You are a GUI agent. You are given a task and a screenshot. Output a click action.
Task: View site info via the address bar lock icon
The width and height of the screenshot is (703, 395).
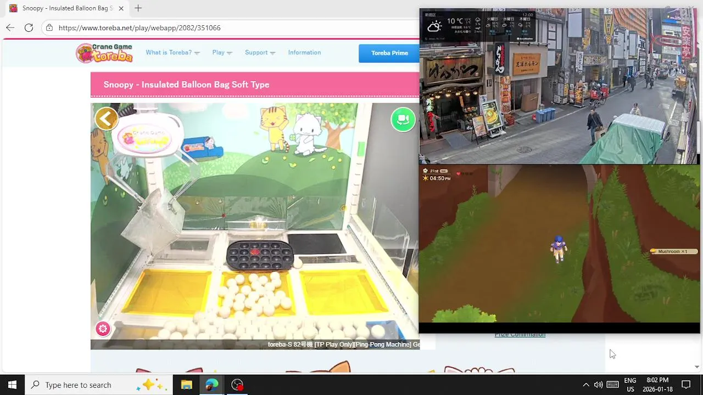coord(49,27)
